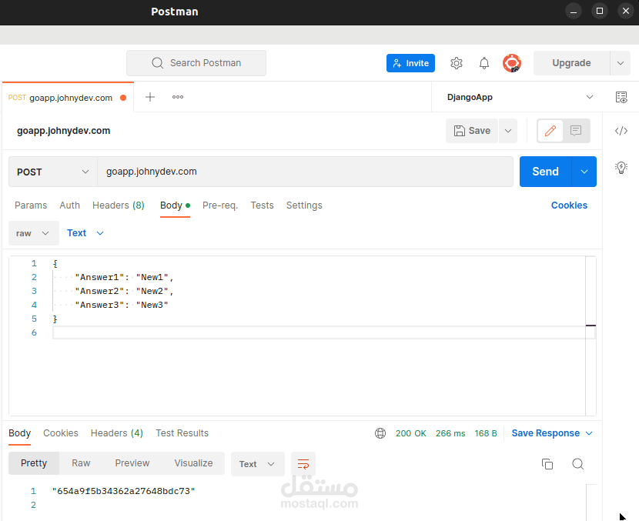Expand the Send options arrow

pos(584,172)
